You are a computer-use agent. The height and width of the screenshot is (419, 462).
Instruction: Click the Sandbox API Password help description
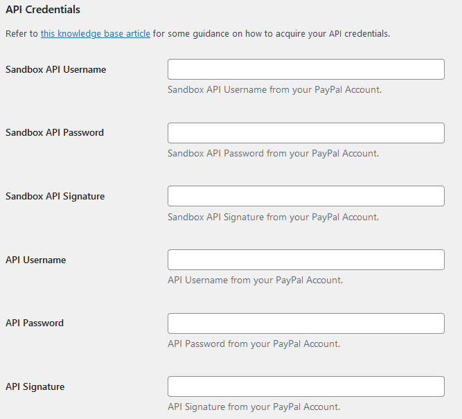point(273,153)
